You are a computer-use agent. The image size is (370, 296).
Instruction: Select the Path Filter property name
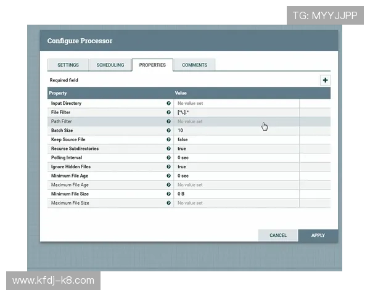[x=61, y=121]
